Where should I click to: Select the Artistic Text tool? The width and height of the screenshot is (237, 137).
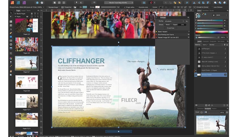pyautogui.click(x=11, y=29)
